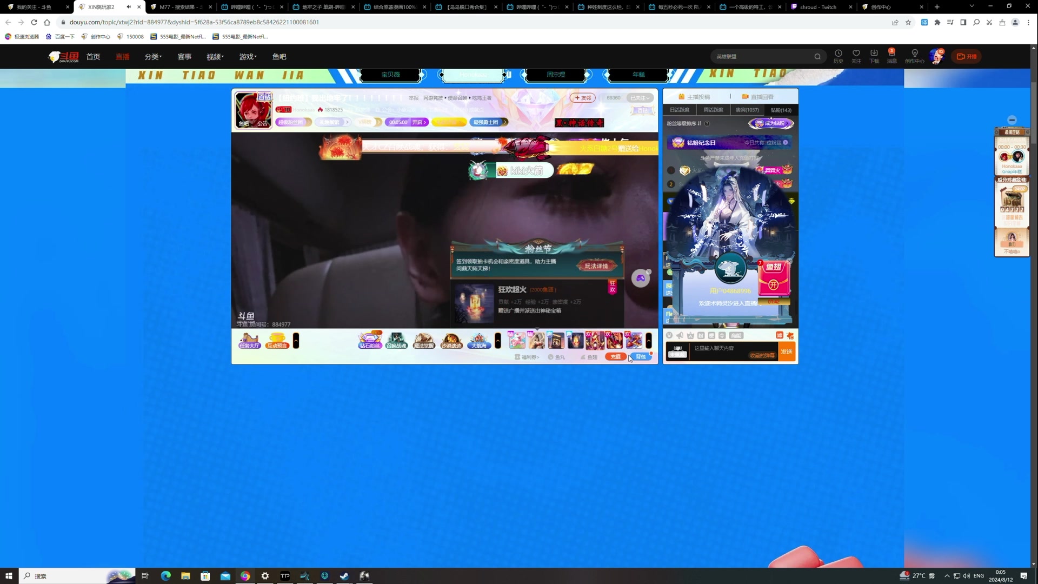Click the search magnifier icon

817,57
